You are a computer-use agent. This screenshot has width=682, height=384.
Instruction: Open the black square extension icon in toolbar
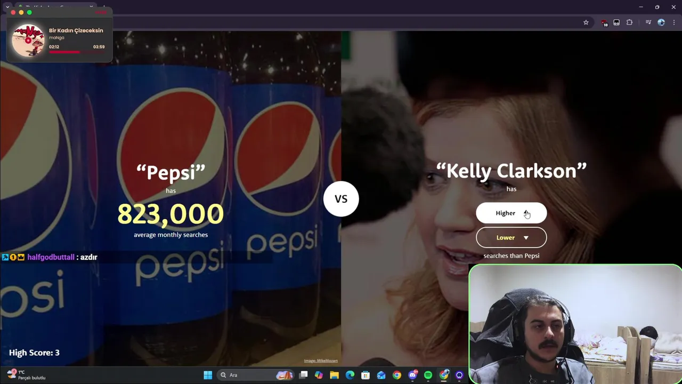point(616,22)
